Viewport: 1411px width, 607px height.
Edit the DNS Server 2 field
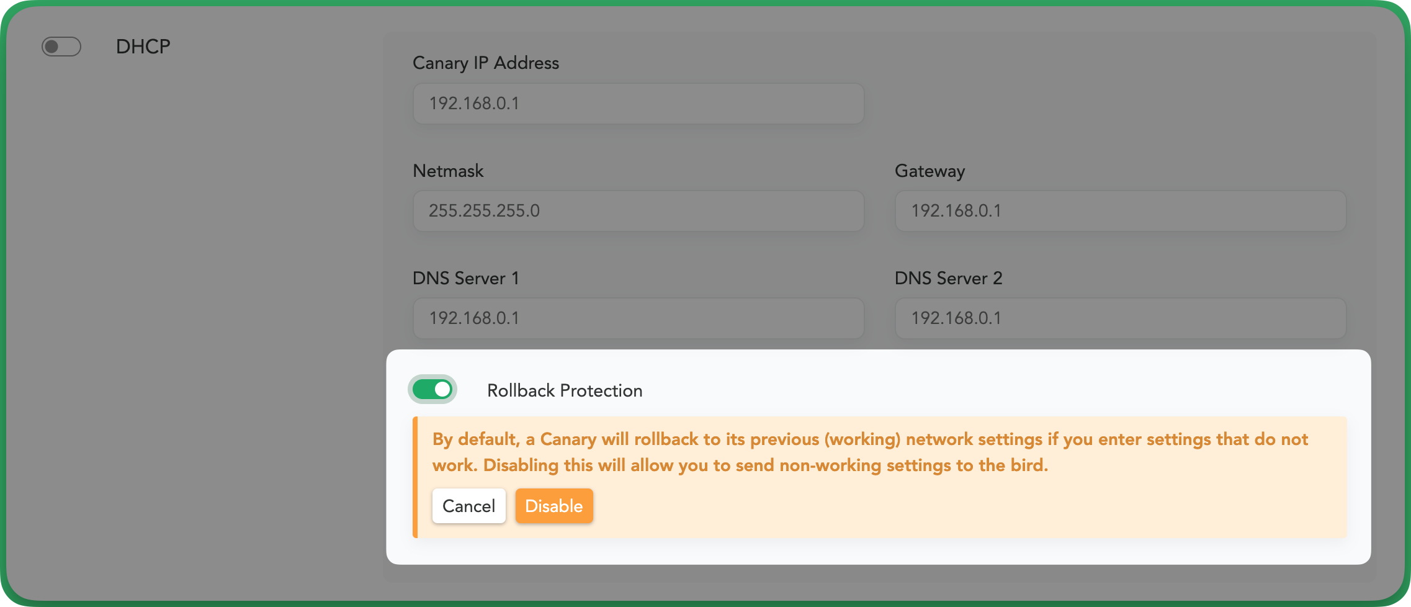click(1121, 318)
